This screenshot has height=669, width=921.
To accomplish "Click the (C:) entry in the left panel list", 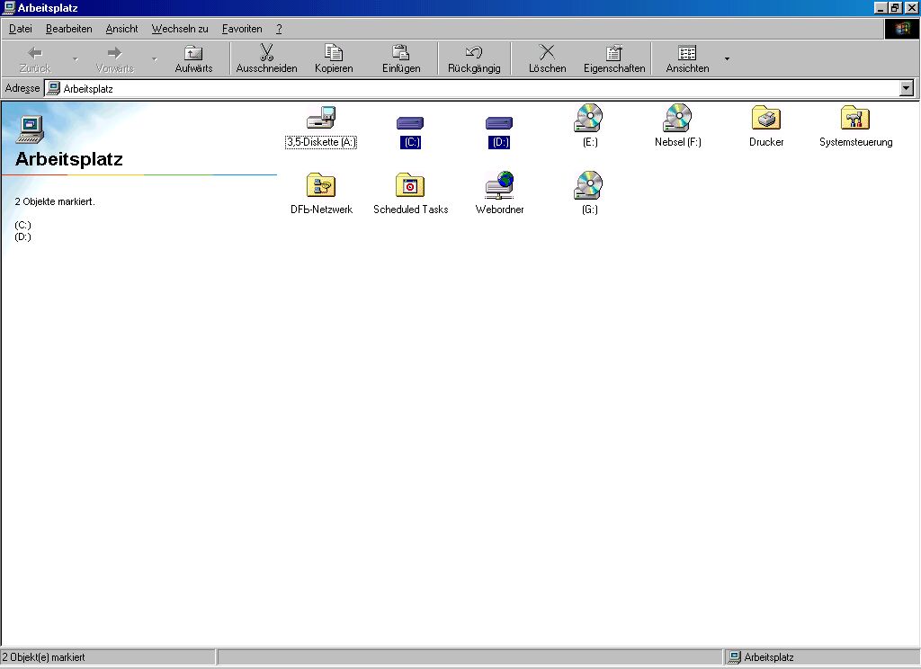I will tap(22, 225).
